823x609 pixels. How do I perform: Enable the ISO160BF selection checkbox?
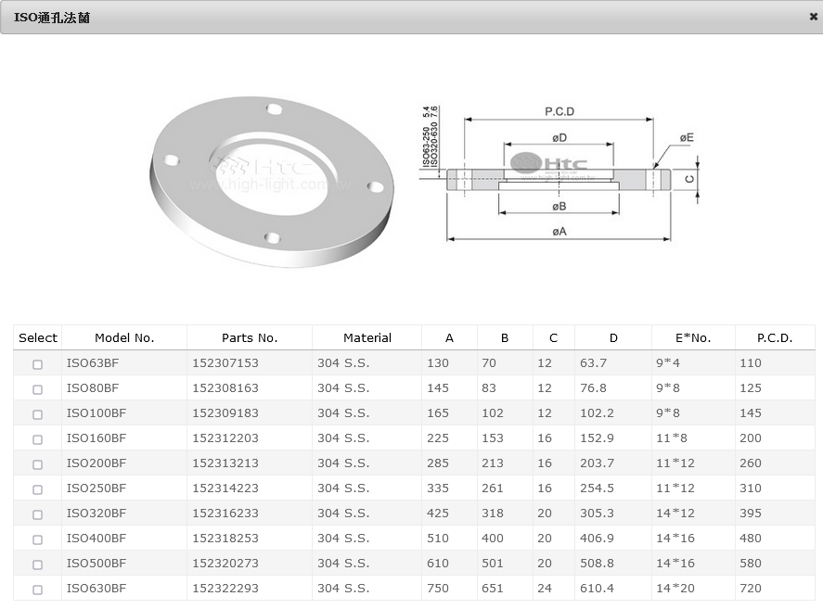[38, 439]
